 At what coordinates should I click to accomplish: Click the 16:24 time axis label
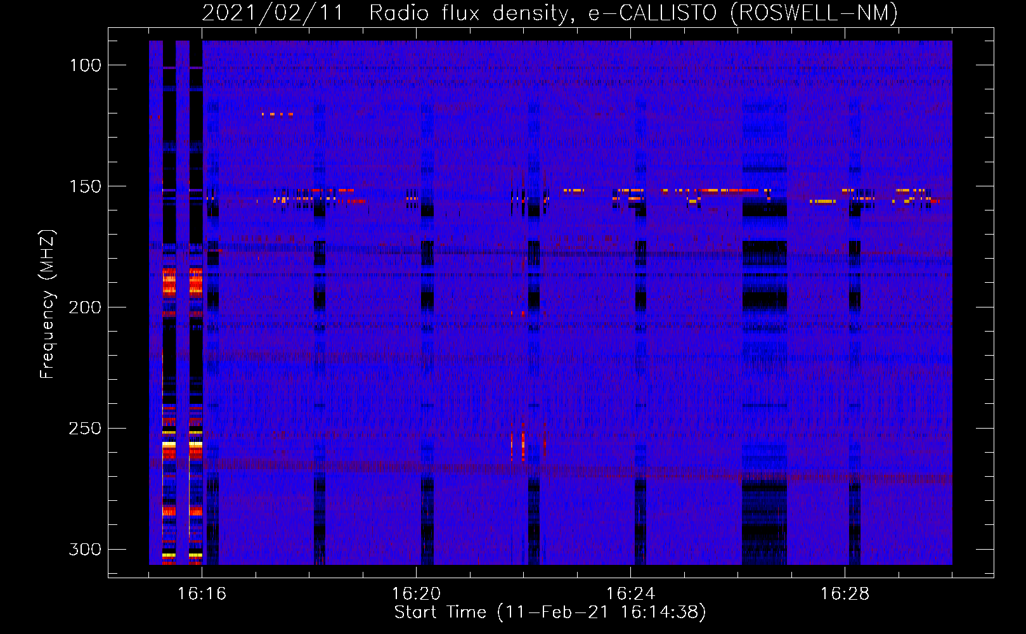tap(630, 594)
